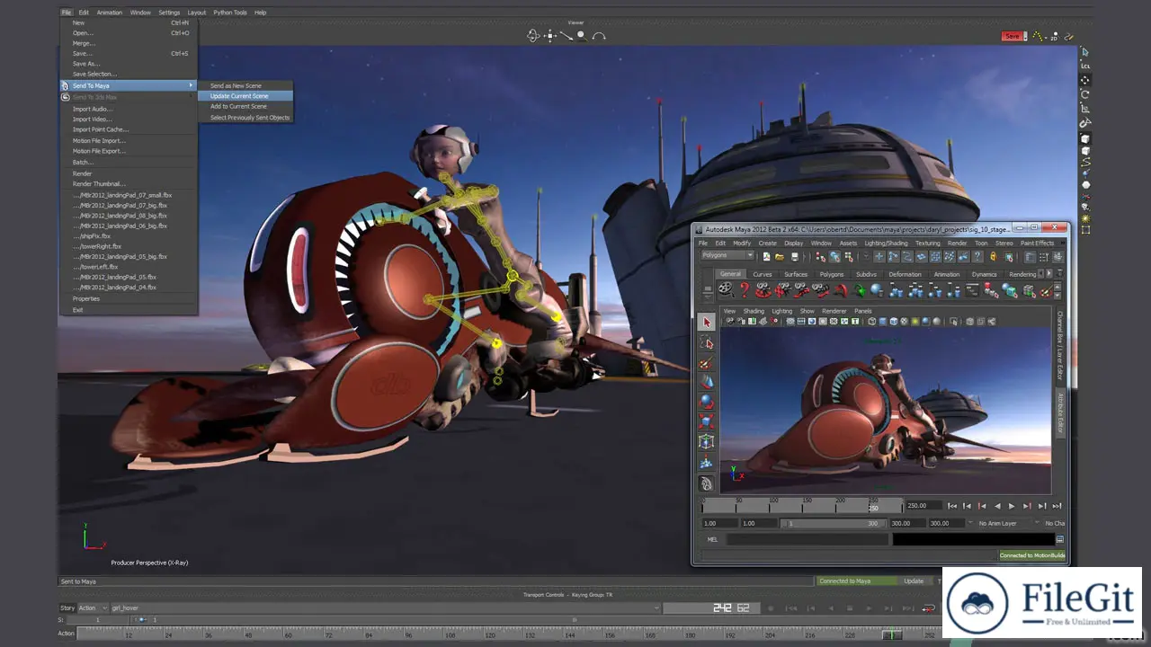Toggle use all lights icon in Maya panel

pos(915,321)
